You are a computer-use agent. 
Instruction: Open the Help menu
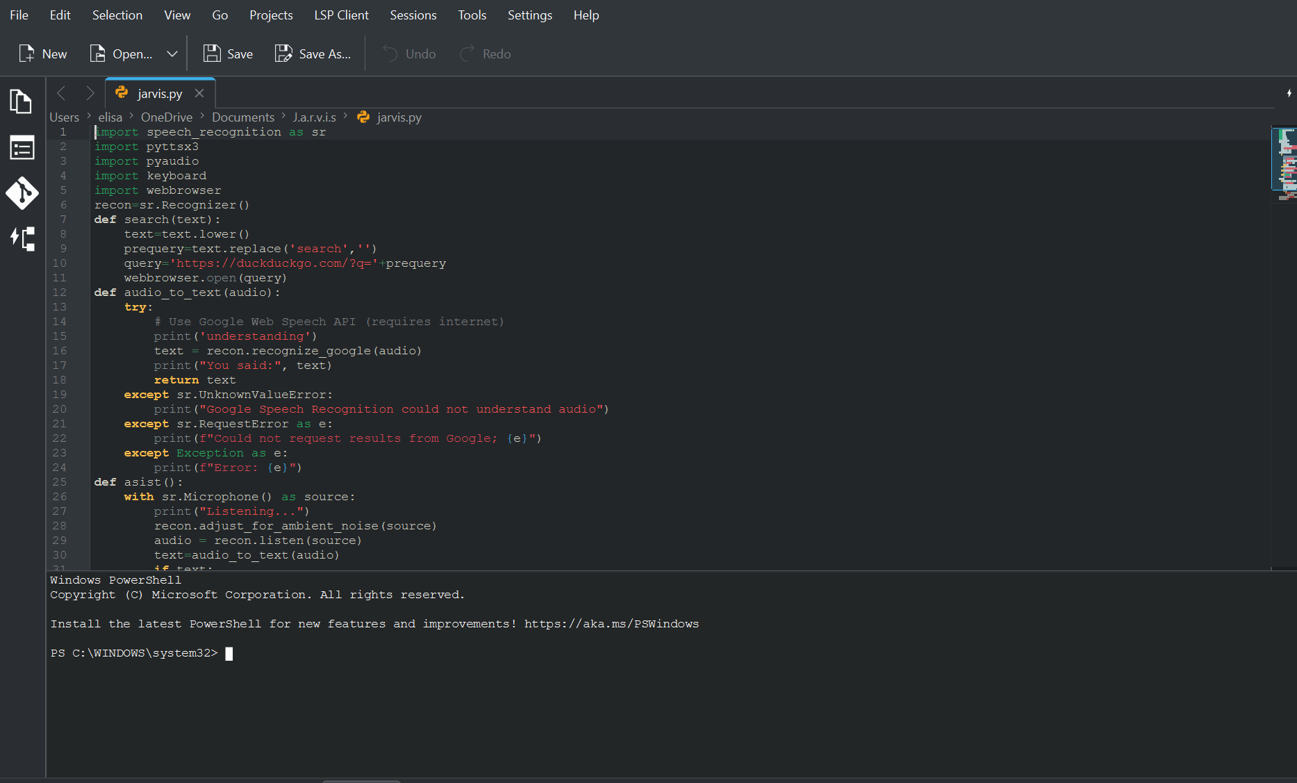(x=586, y=15)
